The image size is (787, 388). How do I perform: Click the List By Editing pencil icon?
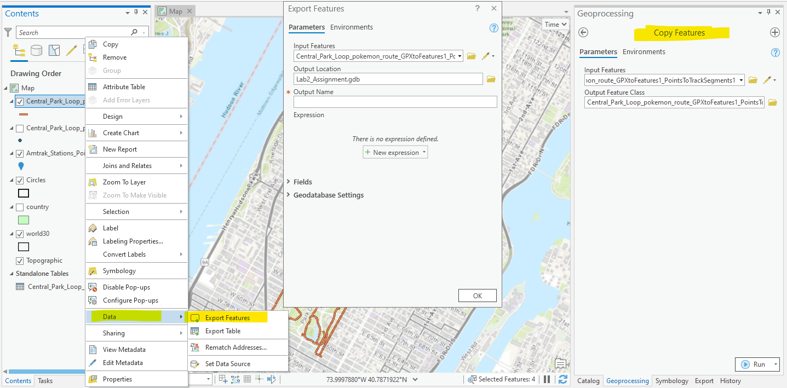click(71, 51)
